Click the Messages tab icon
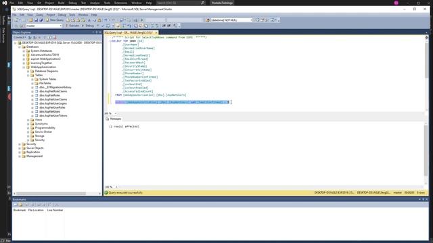This screenshot has width=433, height=243. 107,119
